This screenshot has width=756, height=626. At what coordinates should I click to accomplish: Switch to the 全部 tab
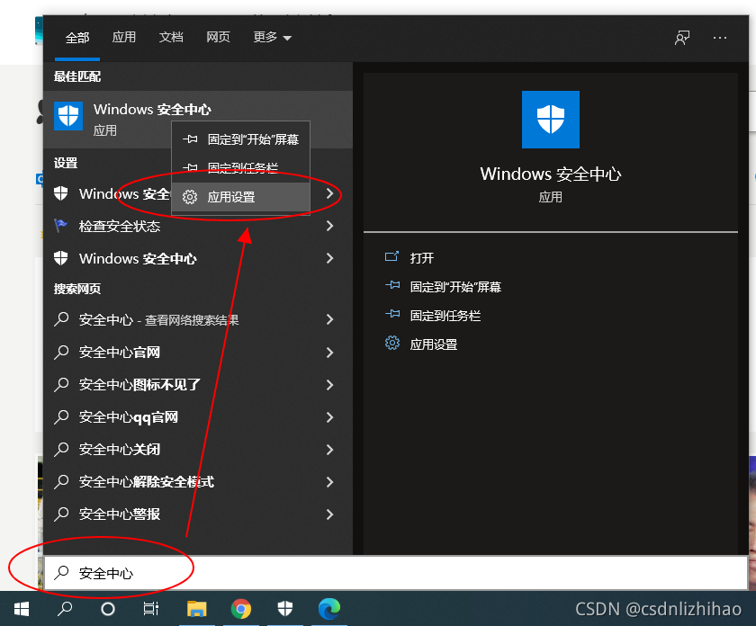coord(77,38)
